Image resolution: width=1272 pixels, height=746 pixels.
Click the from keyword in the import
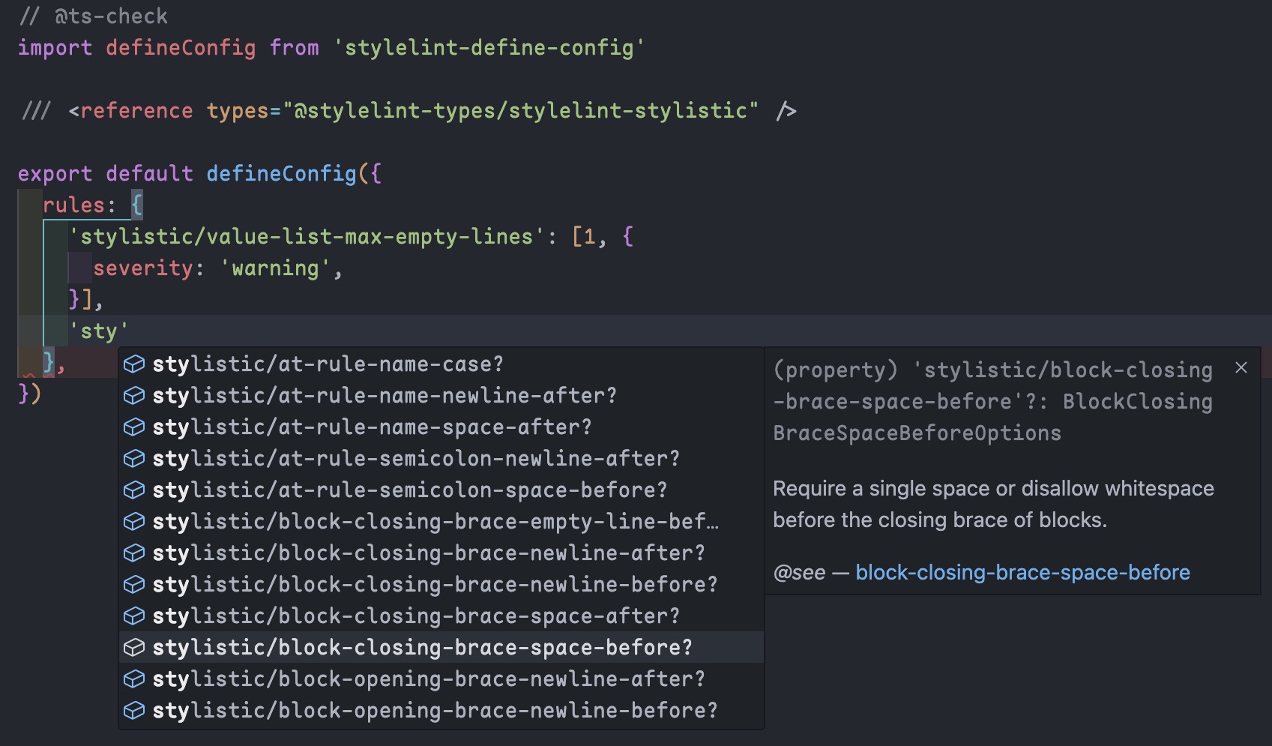[x=294, y=48]
